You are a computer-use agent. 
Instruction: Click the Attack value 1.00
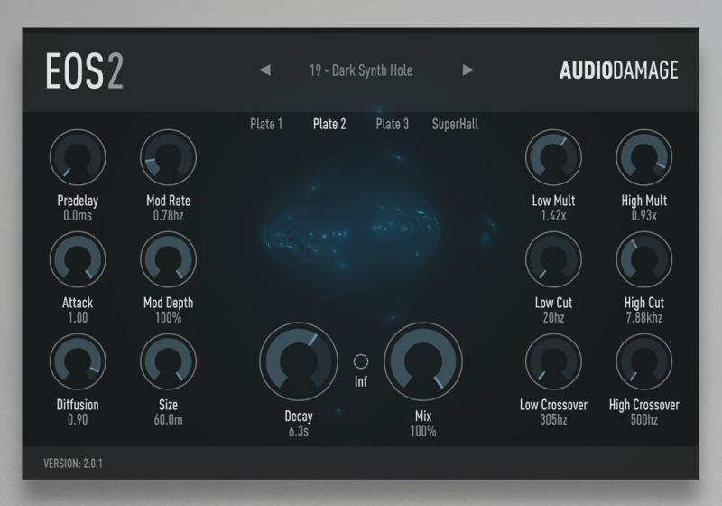(x=78, y=317)
